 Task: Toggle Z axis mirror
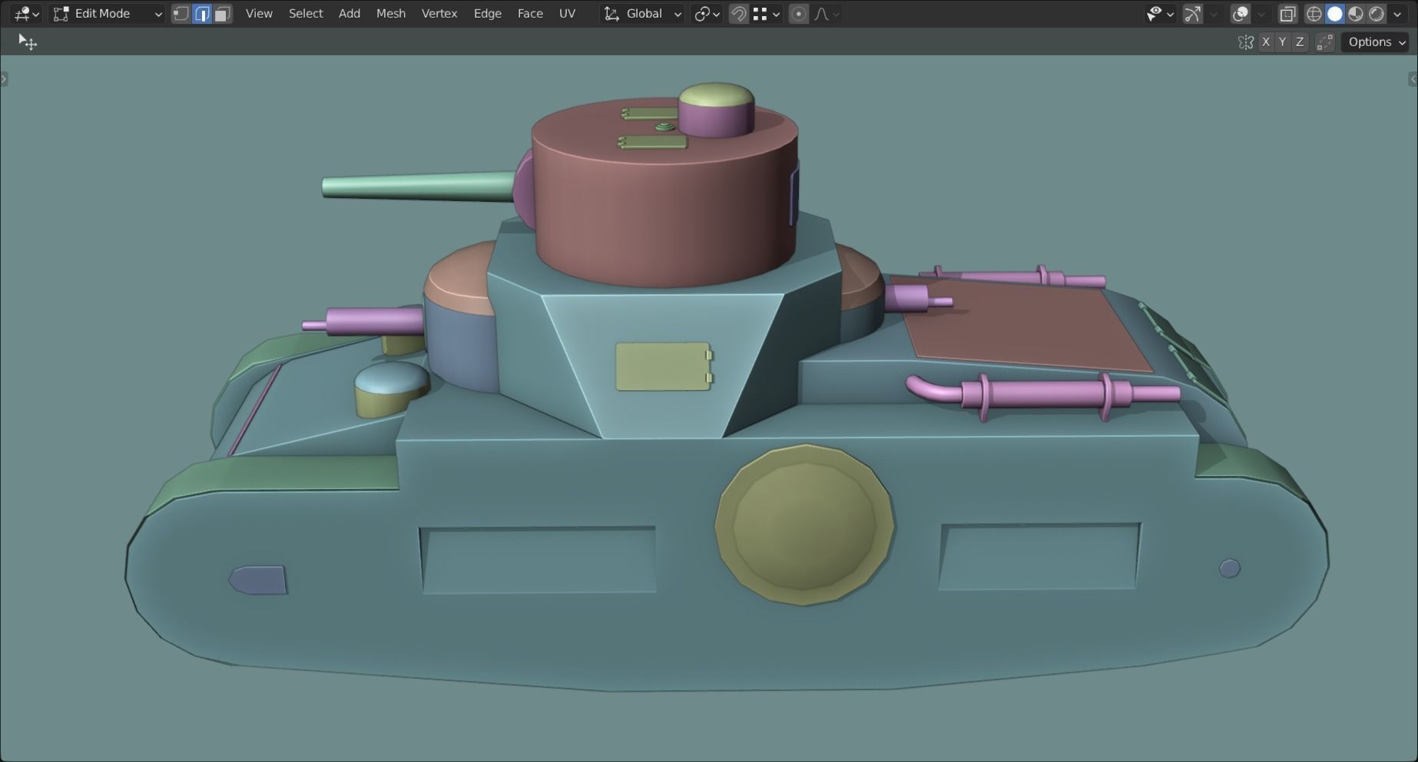[1300, 42]
